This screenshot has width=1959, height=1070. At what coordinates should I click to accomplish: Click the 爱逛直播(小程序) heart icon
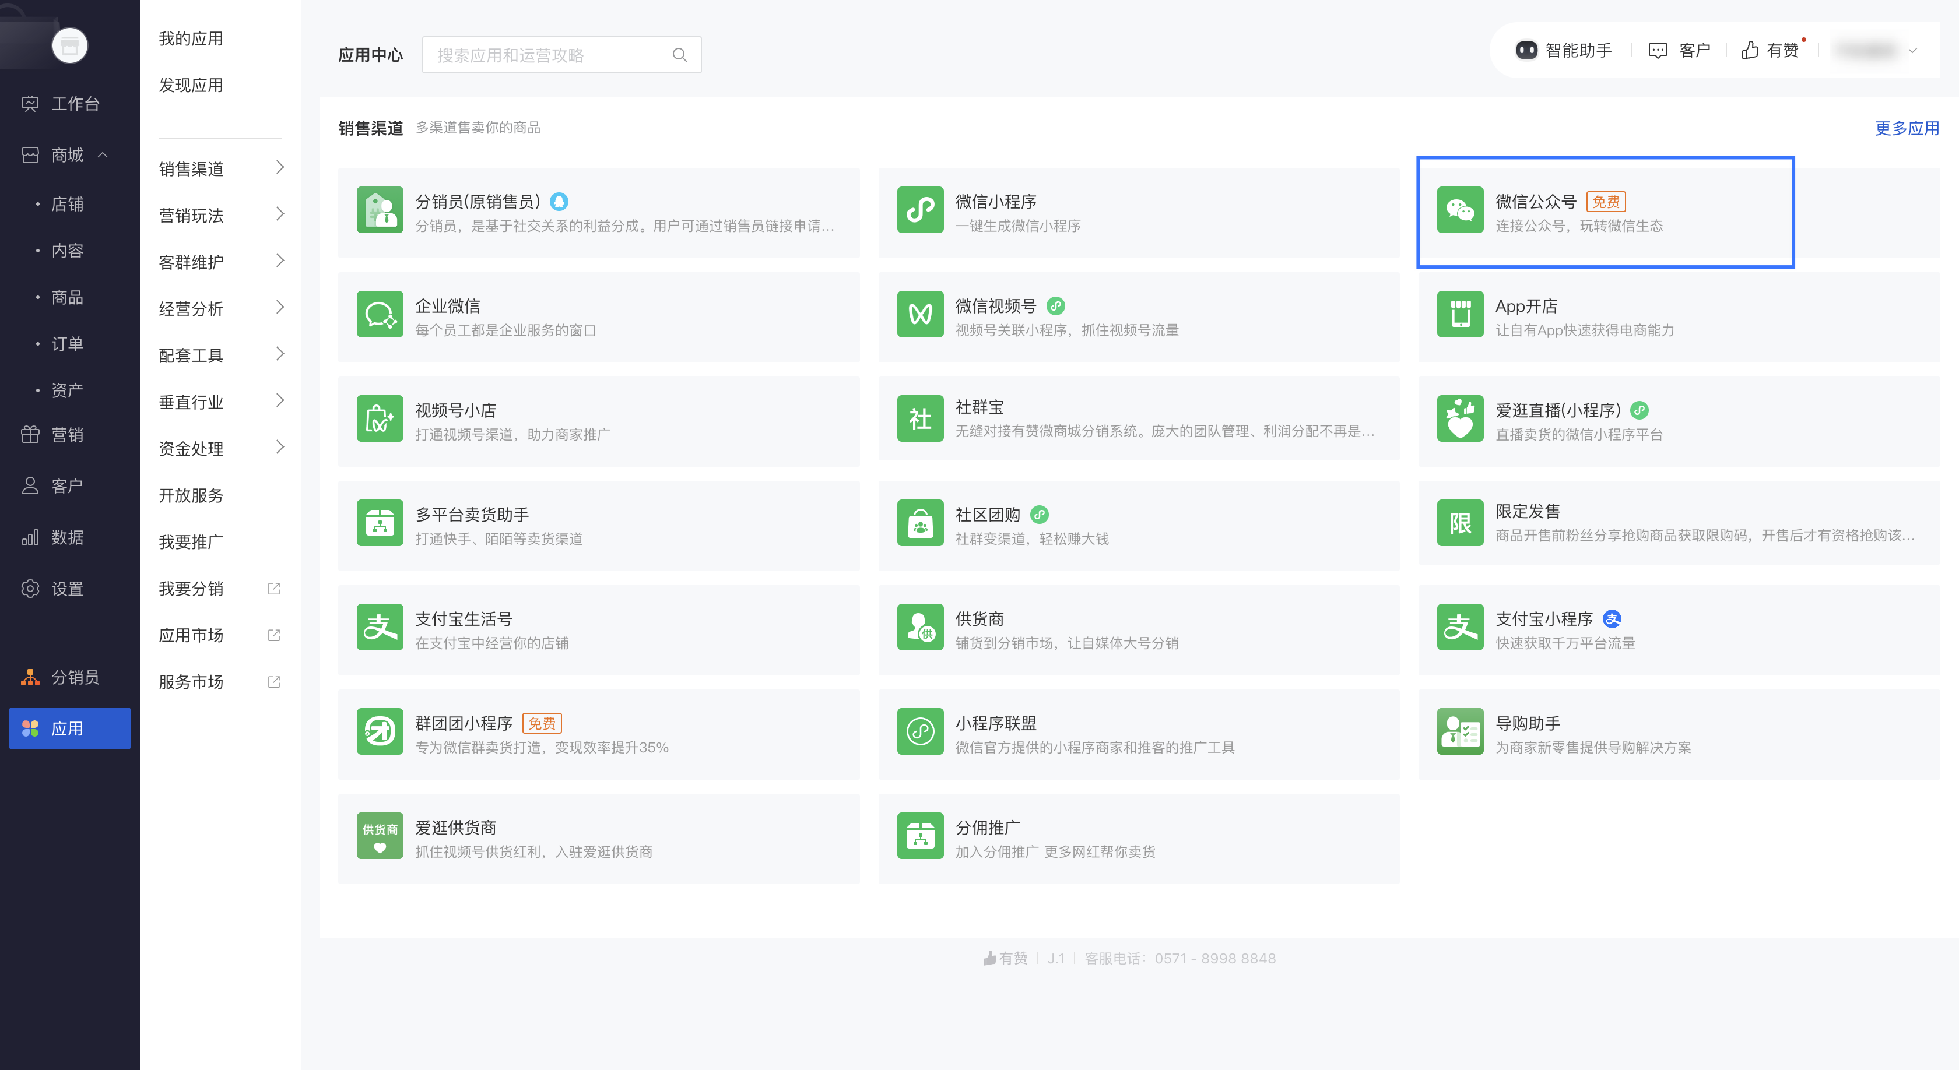tap(1459, 418)
